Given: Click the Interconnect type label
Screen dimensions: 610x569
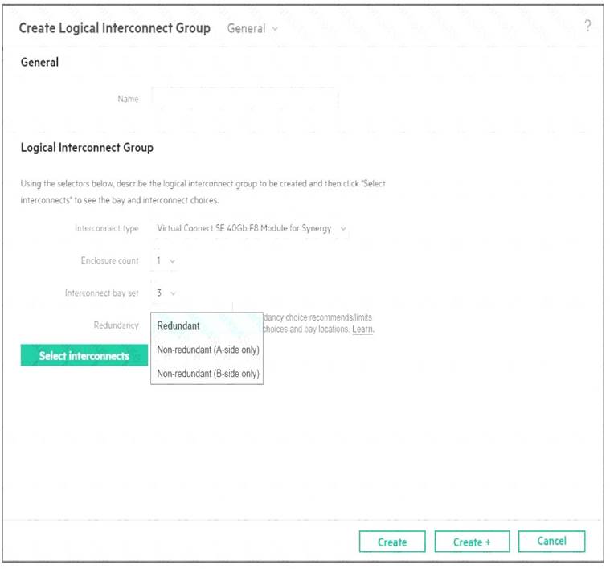Looking at the screenshot, I should click(x=107, y=228).
